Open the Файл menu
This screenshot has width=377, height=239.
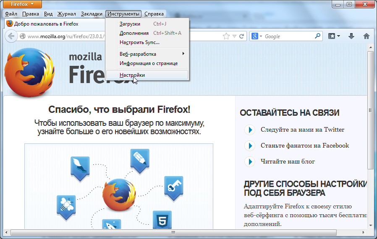tap(11, 14)
